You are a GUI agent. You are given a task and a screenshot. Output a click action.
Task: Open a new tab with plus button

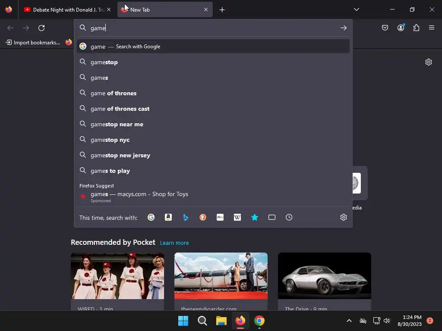(x=222, y=10)
